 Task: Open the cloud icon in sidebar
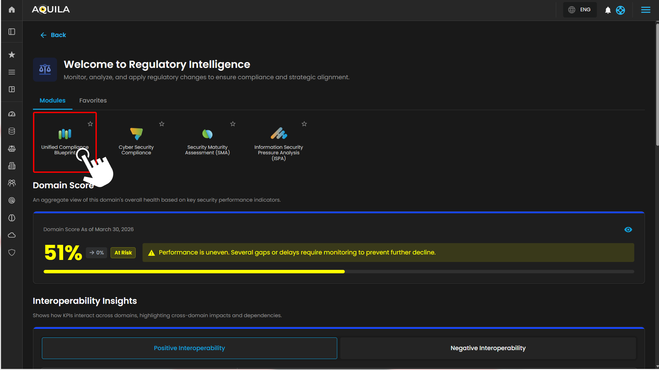12,235
